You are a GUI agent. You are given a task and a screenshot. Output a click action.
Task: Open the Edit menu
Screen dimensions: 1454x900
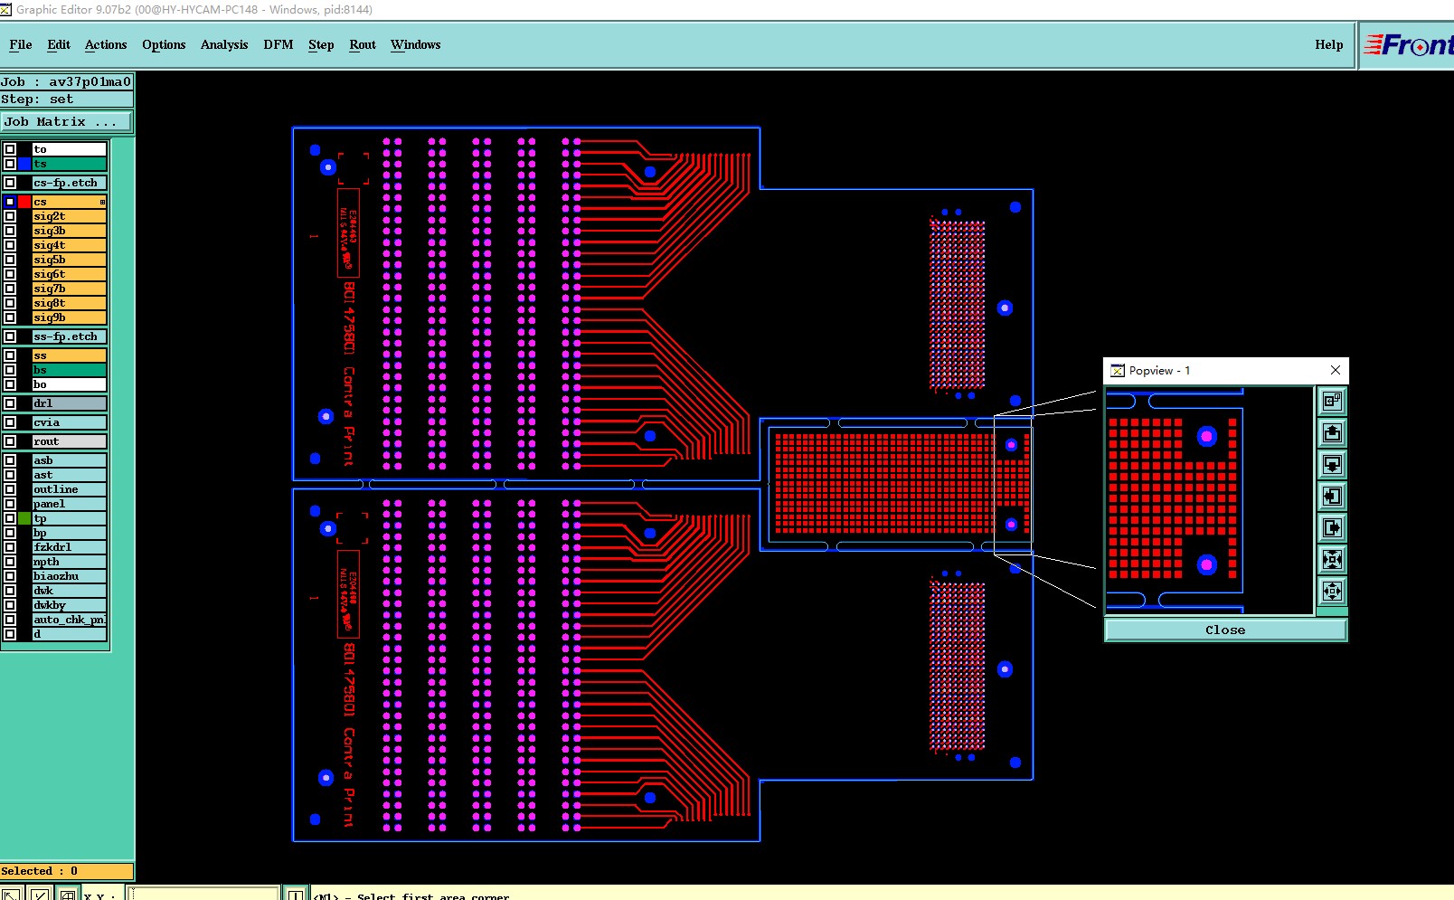tap(59, 44)
